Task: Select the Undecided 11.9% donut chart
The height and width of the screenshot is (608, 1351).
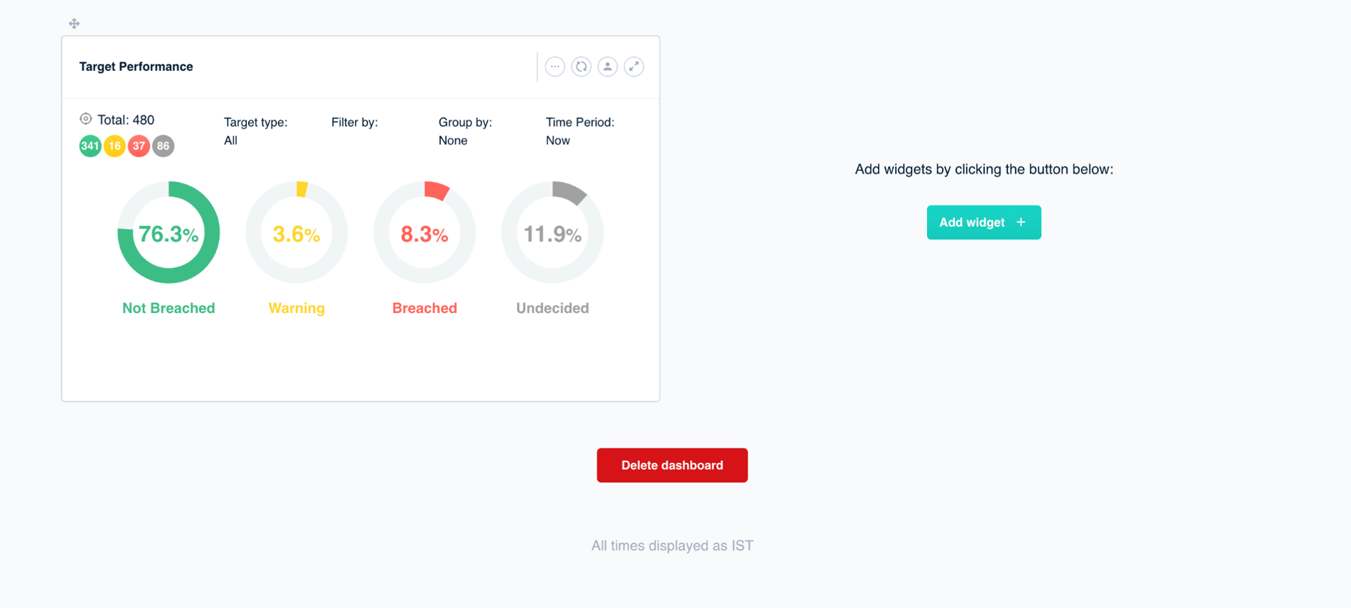Action: pos(553,232)
